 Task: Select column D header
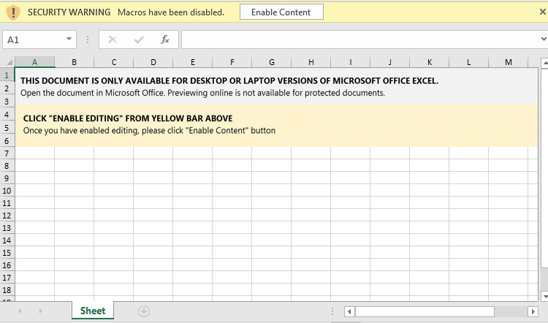click(x=153, y=62)
